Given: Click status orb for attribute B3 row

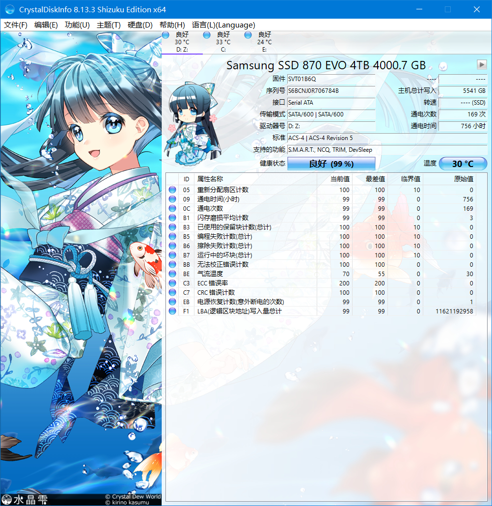Looking at the screenshot, I should [173, 227].
